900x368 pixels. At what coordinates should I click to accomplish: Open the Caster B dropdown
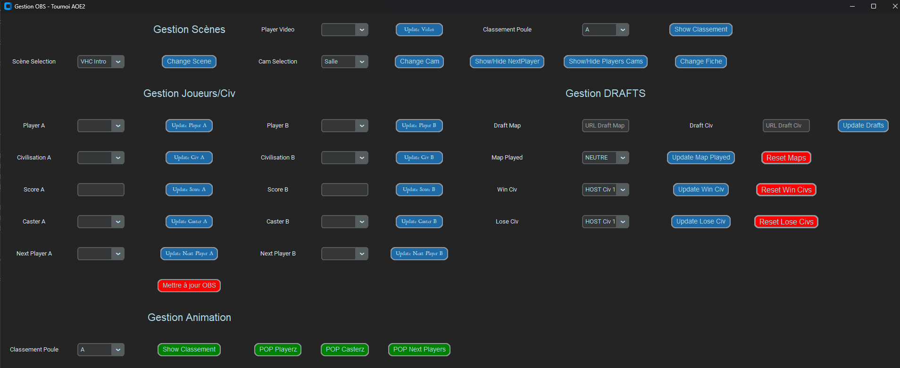[x=345, y=222]
